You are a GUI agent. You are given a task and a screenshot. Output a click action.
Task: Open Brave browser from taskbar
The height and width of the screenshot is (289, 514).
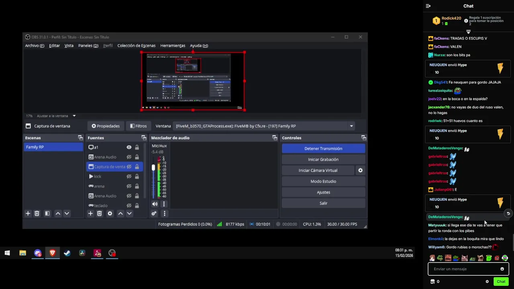click(x=52, y=253)
